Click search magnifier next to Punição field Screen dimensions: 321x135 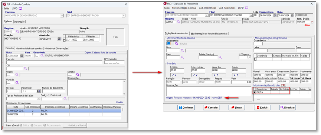[17, 83]
